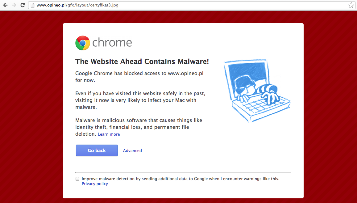Click the browser forward arrow

pos(14,5)
